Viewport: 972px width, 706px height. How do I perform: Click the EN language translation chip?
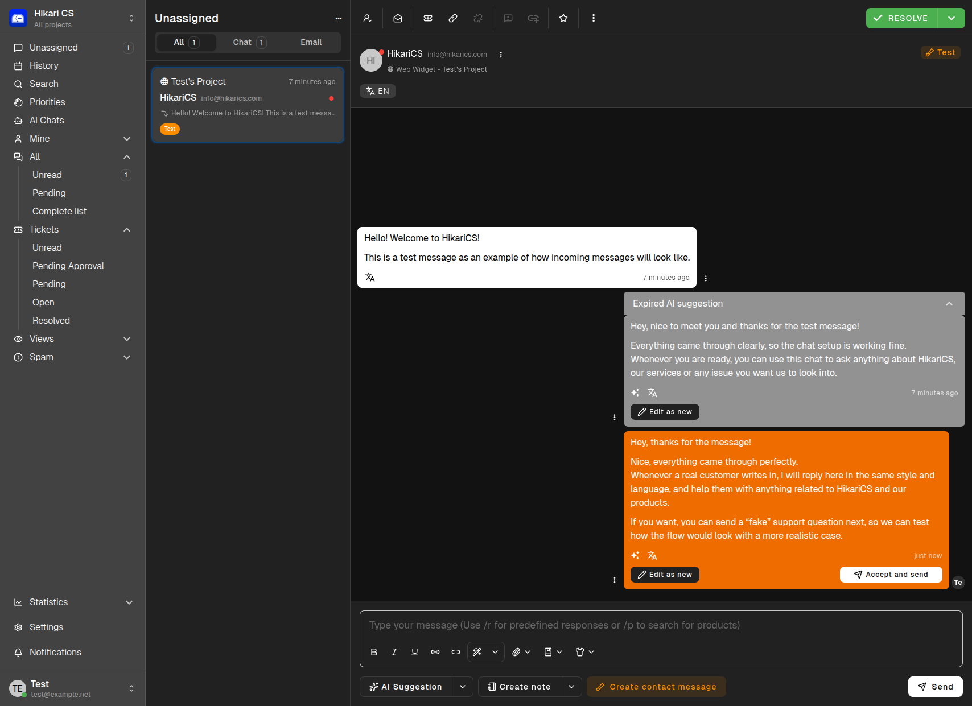click(x=378, y=91)
